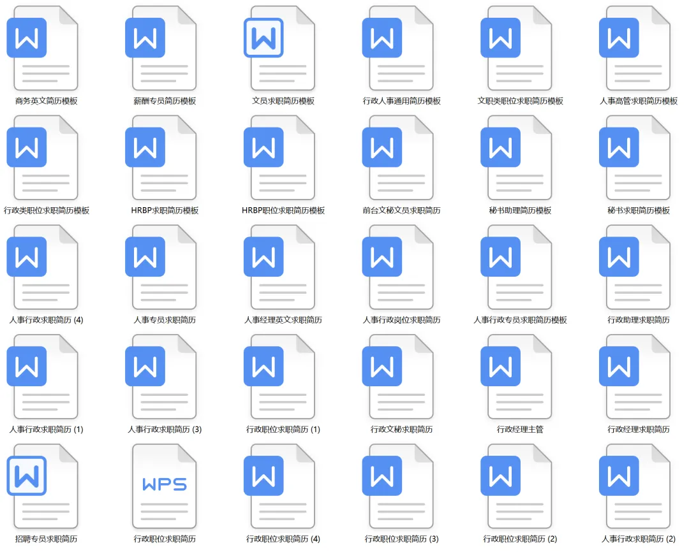689x552 pixels.
Task: Select the label 行政职位求职简历 (3)
Action: pyautogui.click(x=402, y=539)
